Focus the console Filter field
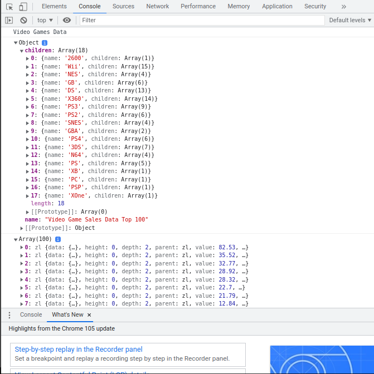 coord(202,20)
